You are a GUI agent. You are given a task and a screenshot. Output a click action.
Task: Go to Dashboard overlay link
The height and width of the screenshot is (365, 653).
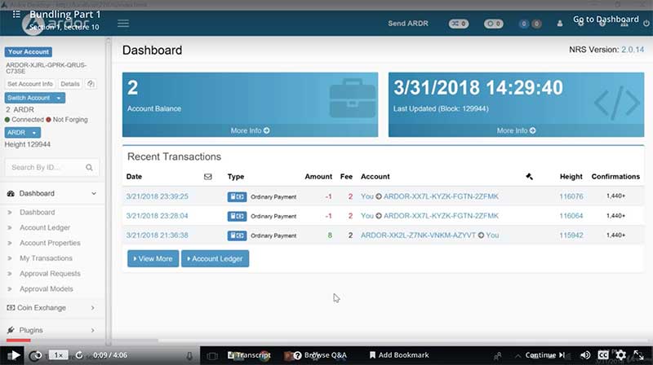pos(606,19)
